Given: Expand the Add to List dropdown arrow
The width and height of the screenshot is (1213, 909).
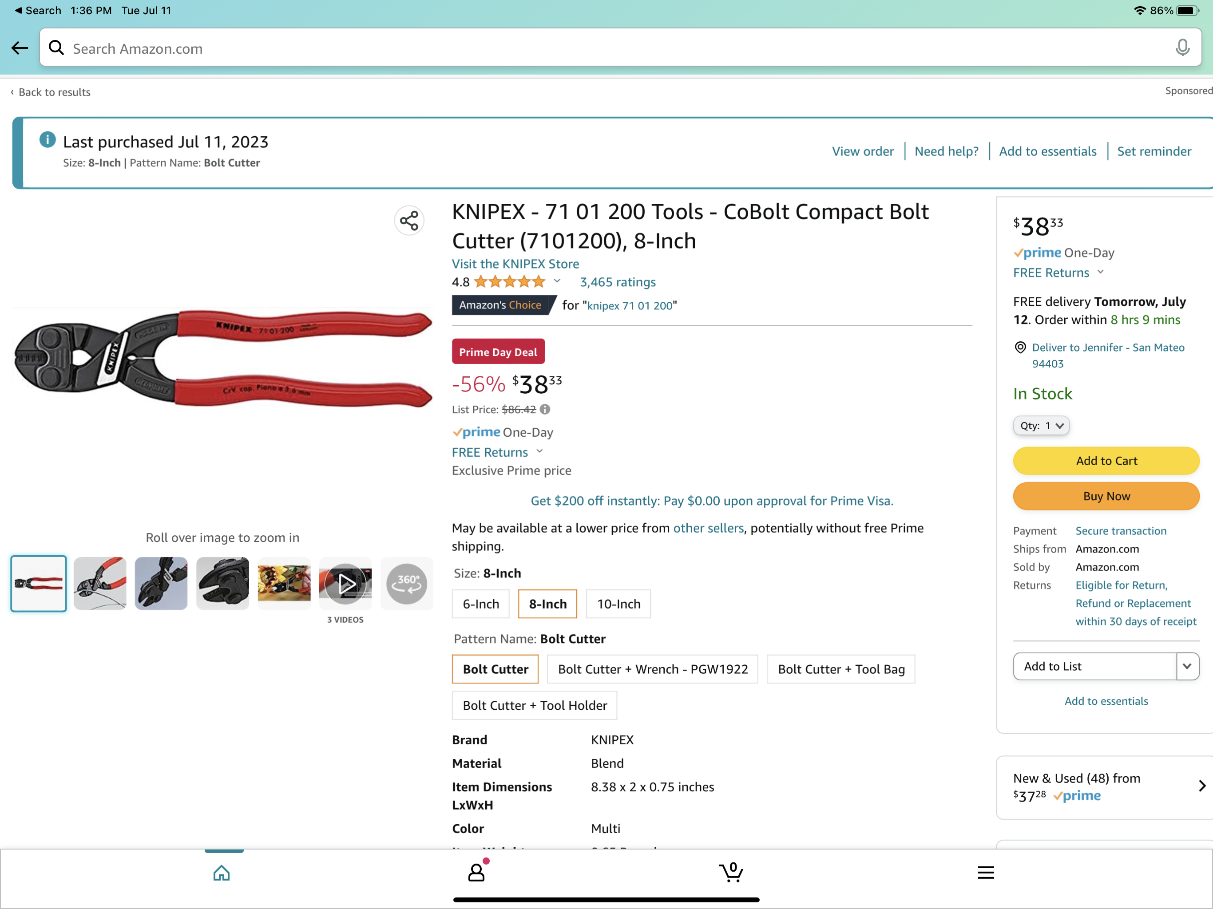Looking at the screenshot, I should (1187, 666).
